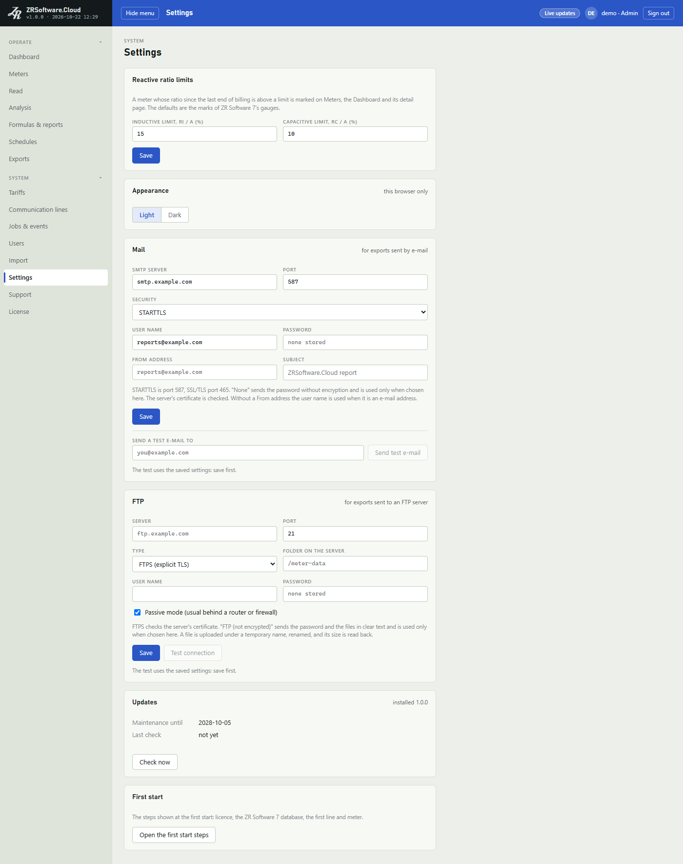Toggle the Passive mode checkbox

tap(138, 613)
